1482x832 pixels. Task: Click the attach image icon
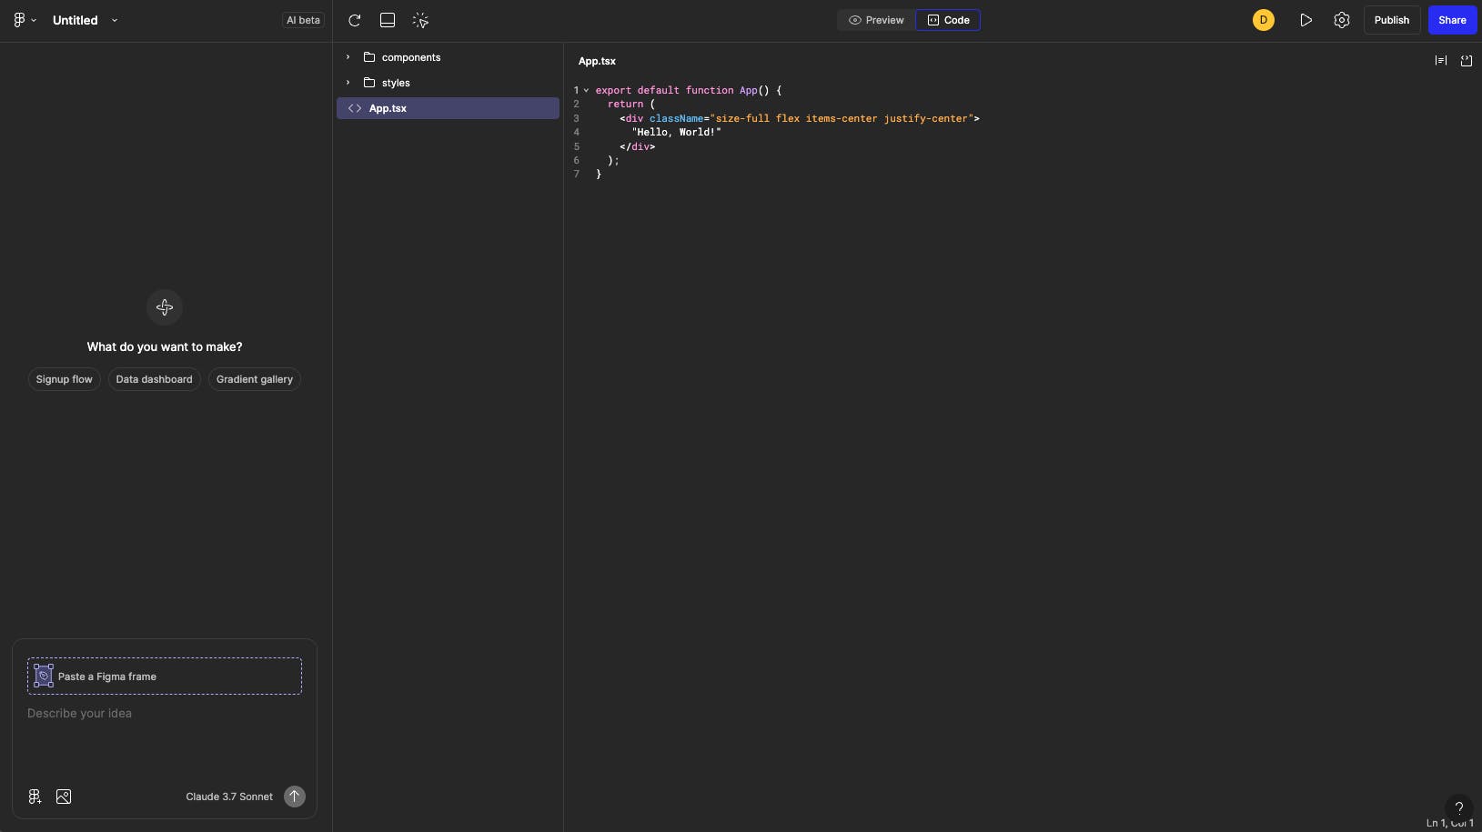[64, 797]
